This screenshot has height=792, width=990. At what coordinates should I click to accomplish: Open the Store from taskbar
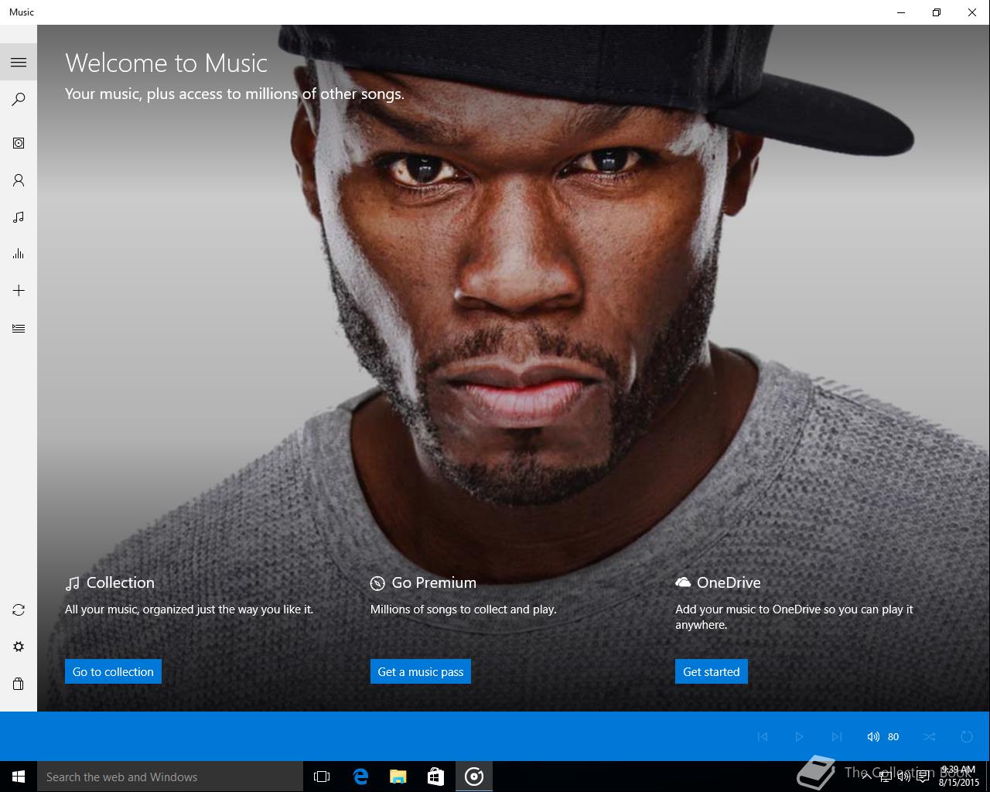point(435,777)
